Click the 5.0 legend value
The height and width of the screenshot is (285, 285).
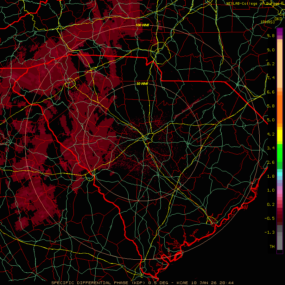coord(271,120)
